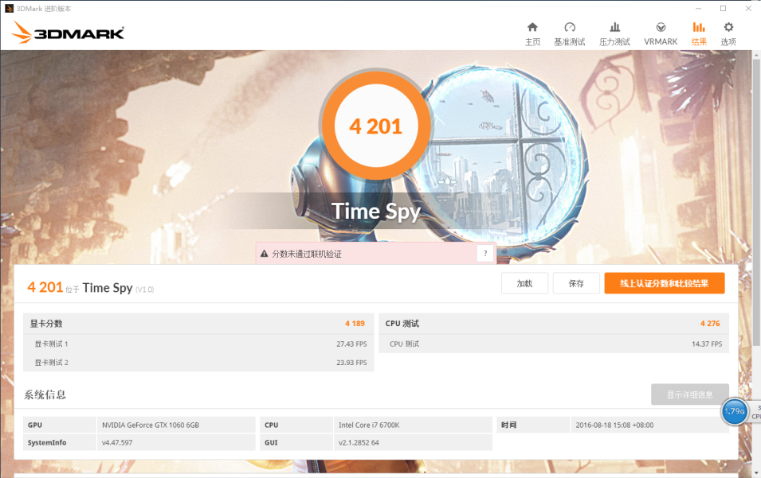Click the 分数未通过联机验证 notice text
This screenshot has height=478, width=761.
coord(306,254)
